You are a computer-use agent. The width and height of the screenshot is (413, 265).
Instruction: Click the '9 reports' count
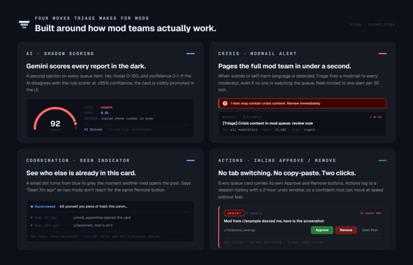click(254, 213)
